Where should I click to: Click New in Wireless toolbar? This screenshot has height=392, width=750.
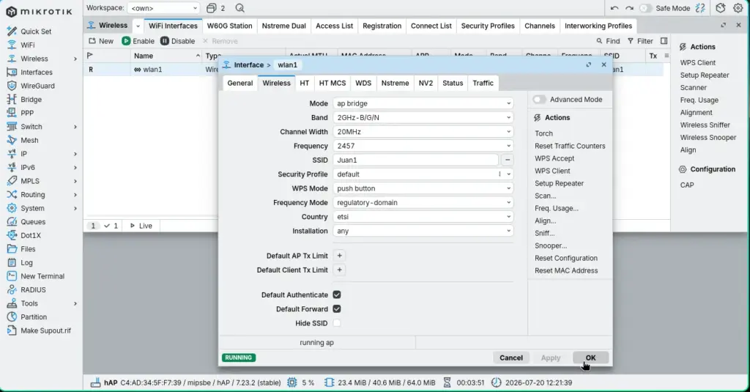[x=101, y=41]
